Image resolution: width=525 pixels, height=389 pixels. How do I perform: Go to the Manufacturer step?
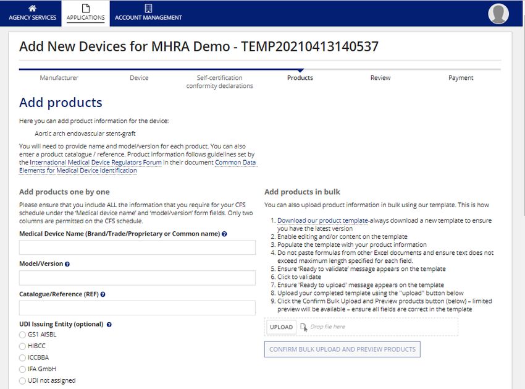coord(59,78)
